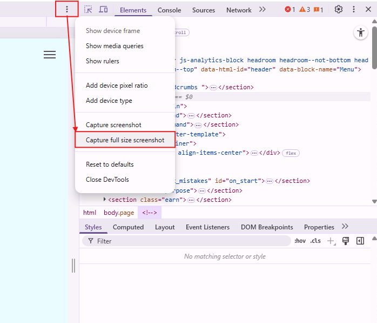Click the yellow warnings counter
This screenshot has height=323, width=377.
tap(305, 10)
